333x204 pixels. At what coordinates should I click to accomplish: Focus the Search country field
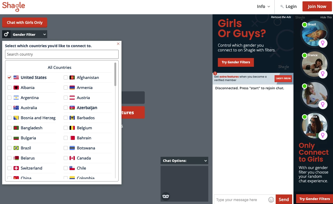(x=62, y=54)
